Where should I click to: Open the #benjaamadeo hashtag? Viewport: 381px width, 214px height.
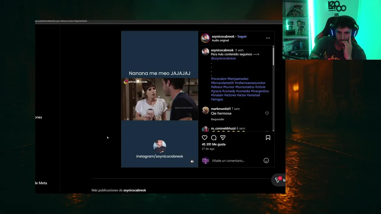coord(238,79)
